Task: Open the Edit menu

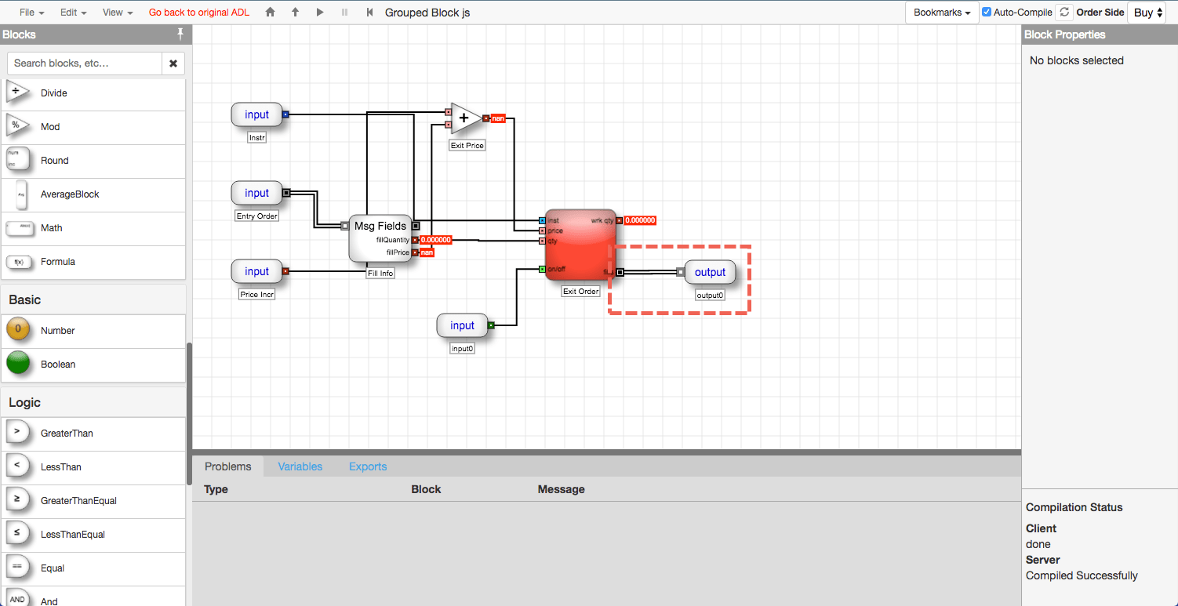Action: (x=74, y=13)
